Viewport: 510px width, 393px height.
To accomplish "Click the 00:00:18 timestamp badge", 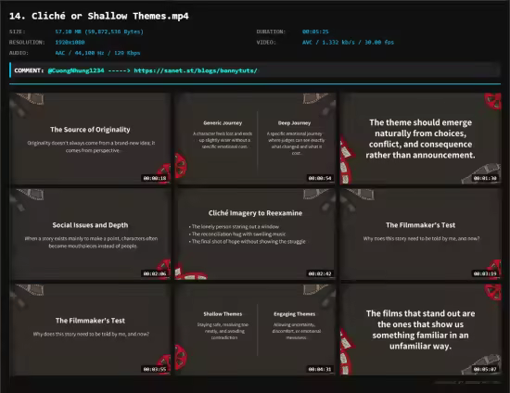I will tap(155, 178).
